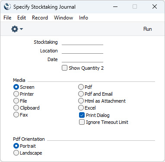This screenshot has height=162, width=165.
Task: Select Html as Attachment media option
Action: pyautogui.click(x=81, y=101)
